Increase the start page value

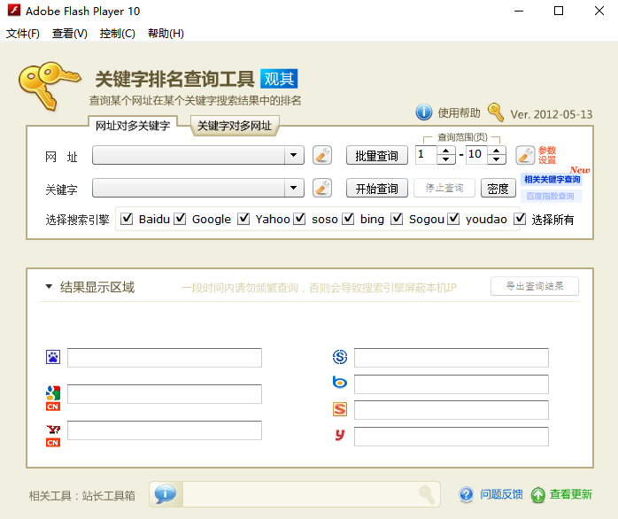445,151
